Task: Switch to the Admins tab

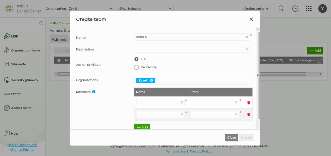Action: [x=59, y=39]
